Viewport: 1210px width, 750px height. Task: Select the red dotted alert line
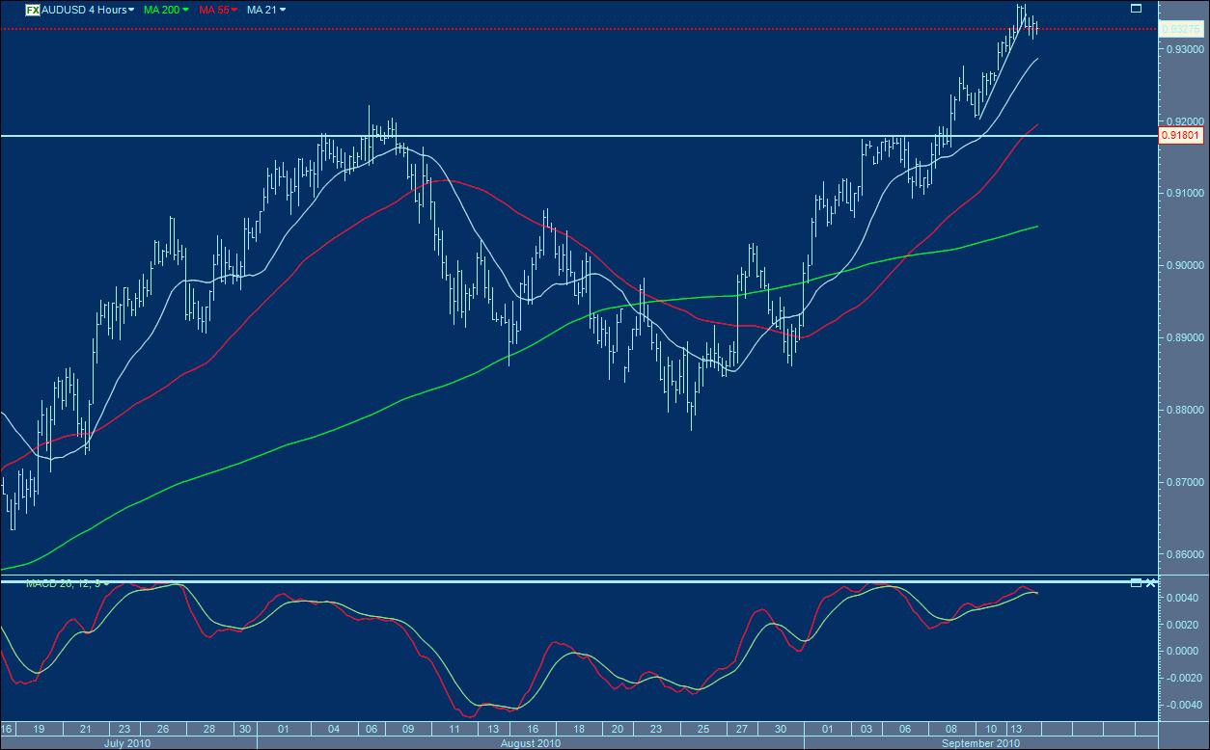click(579, 30)
